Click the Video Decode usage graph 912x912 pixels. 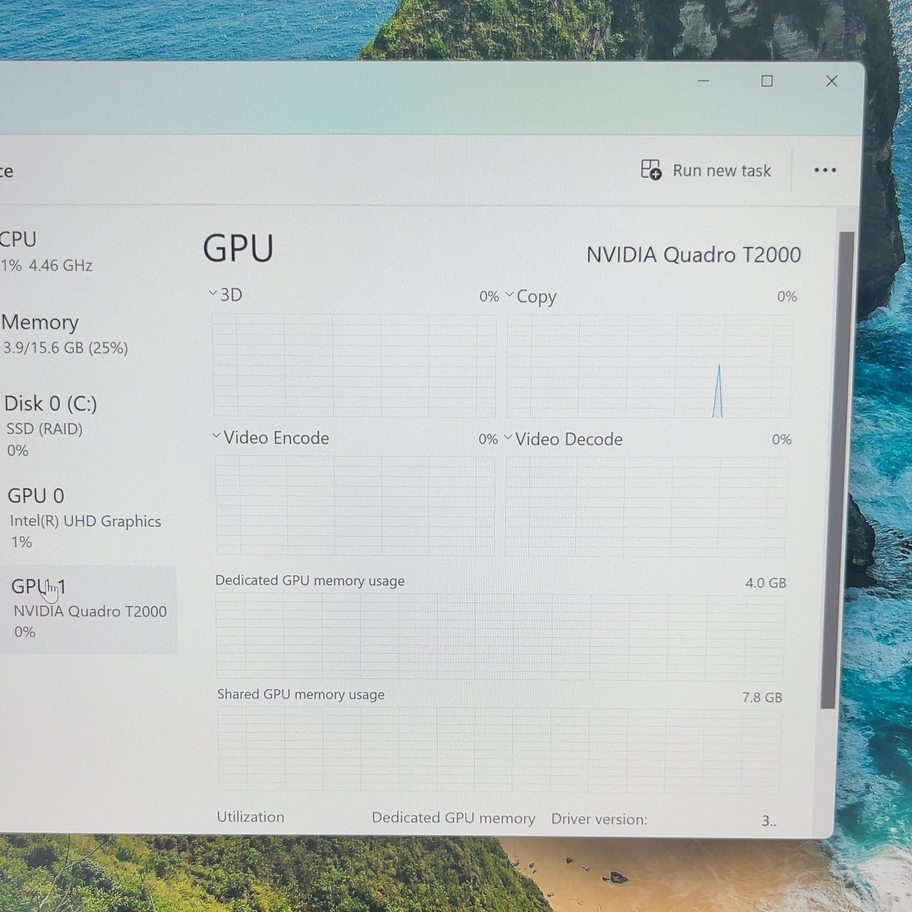point(646,507)
